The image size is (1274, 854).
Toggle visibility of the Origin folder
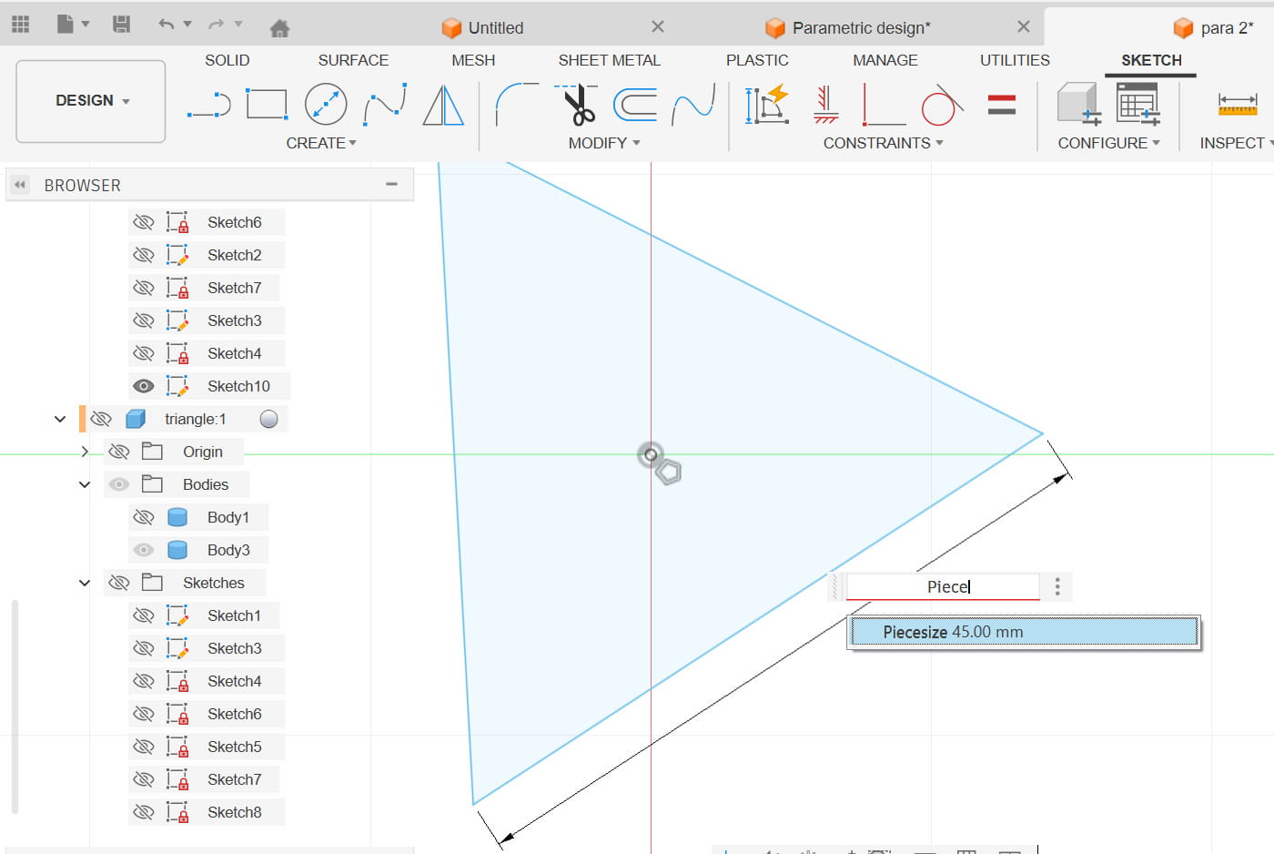(118, 452)
